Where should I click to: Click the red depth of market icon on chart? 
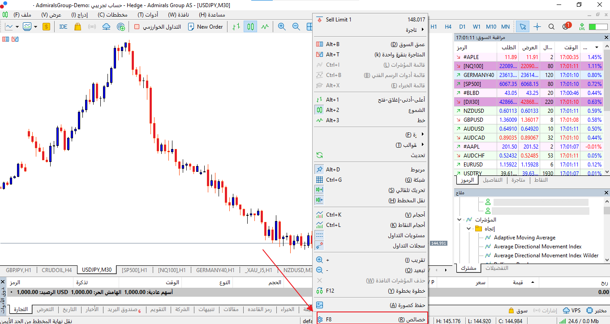[x=6, y=39]
